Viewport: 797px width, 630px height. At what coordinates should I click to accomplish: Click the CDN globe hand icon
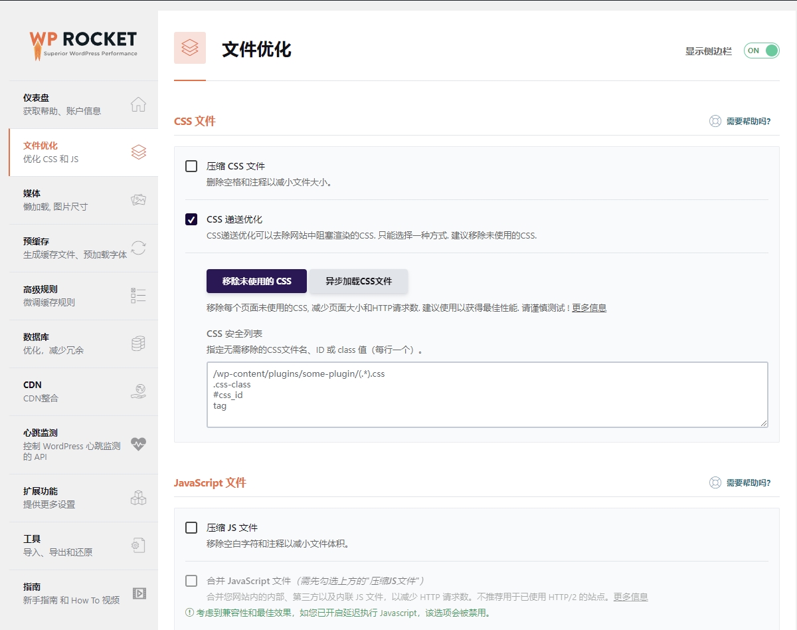(138, 391)
